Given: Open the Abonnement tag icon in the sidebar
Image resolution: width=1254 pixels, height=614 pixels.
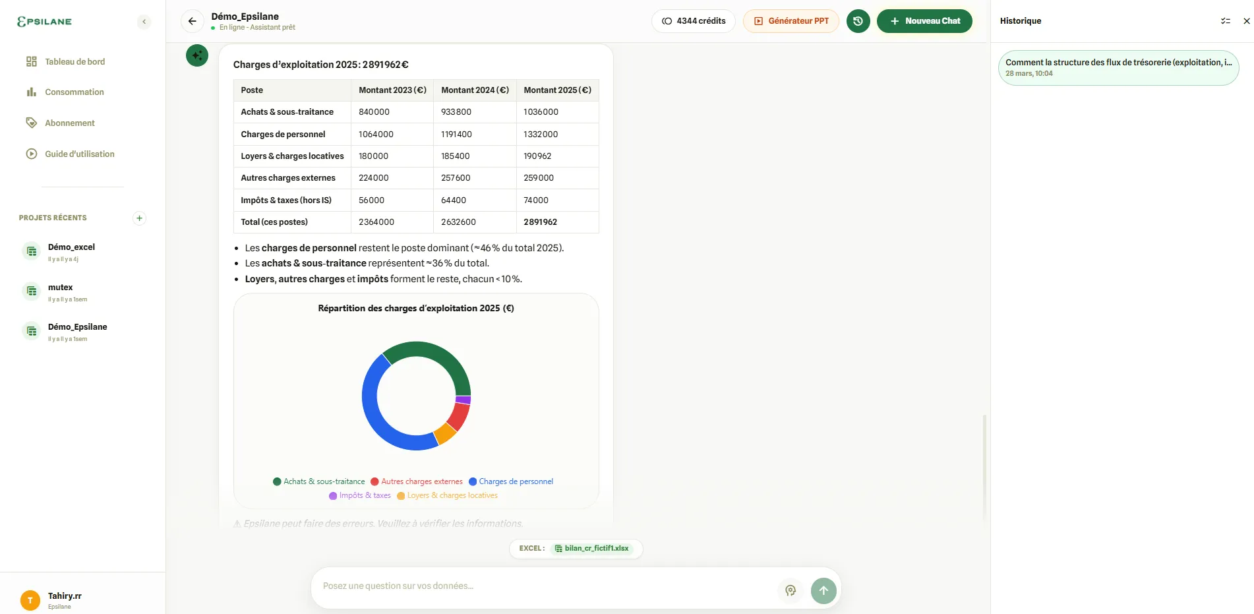Looking at the screenshot, I should click(x=31, y=123).
